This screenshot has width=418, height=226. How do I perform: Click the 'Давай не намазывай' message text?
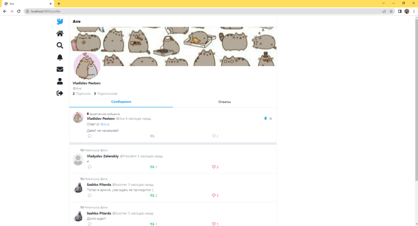click(102, 130)
